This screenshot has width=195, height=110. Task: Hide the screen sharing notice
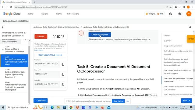click(x=127, y=101)
